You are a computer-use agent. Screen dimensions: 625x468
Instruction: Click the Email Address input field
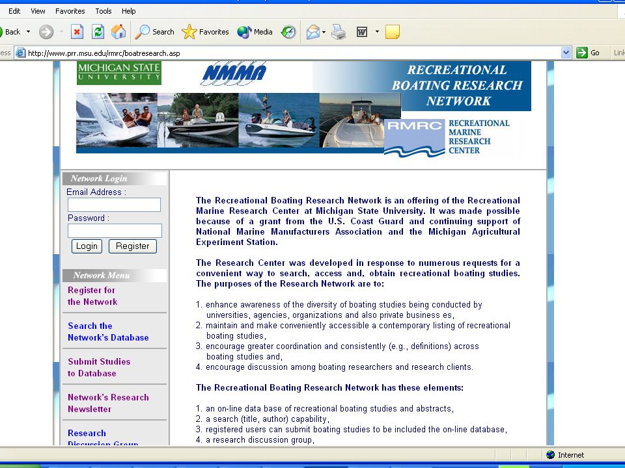tap(114, 205)
